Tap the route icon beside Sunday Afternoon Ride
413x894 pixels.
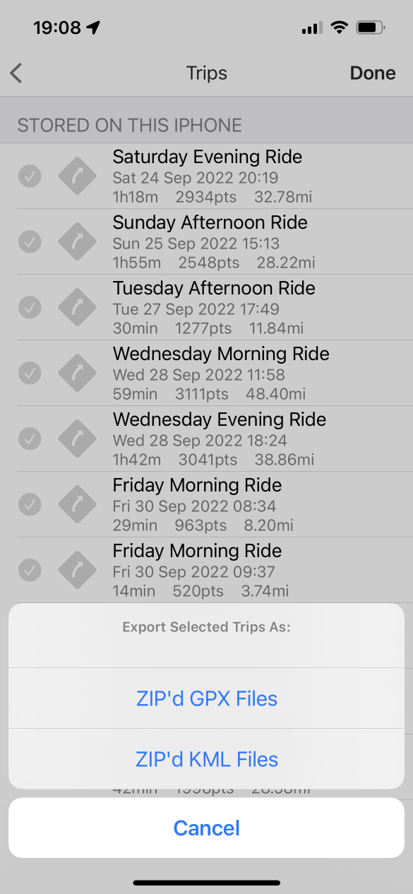[x=77, y=242]
